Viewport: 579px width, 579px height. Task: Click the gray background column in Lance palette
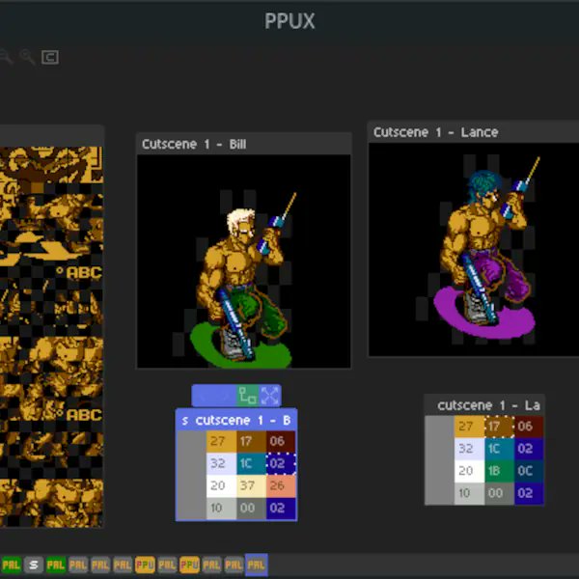pyautogui.click(x=440, y=460)
